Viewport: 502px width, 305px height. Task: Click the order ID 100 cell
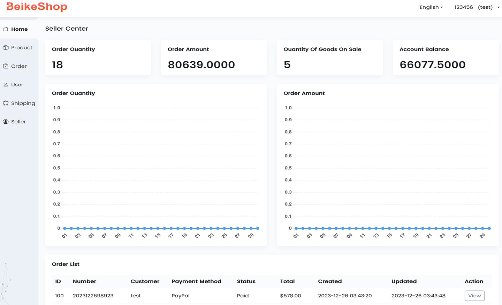point(59,296)
